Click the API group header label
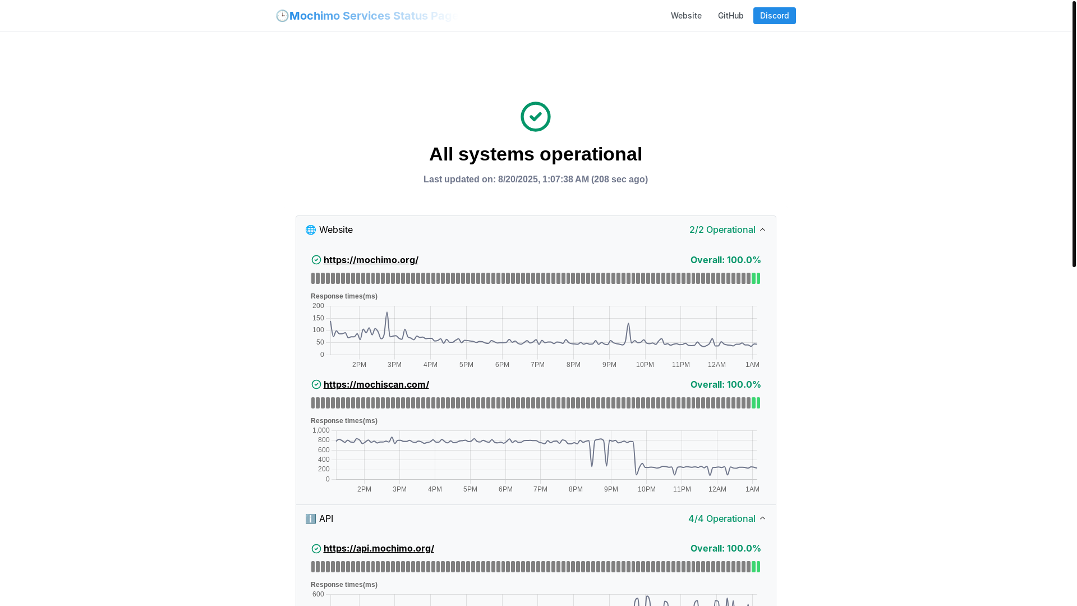 click(326, 518)
